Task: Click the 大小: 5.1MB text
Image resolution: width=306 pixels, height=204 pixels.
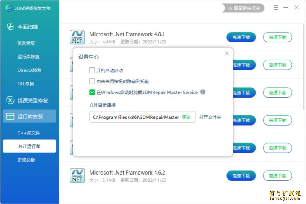Action: [x=102, y=180]
